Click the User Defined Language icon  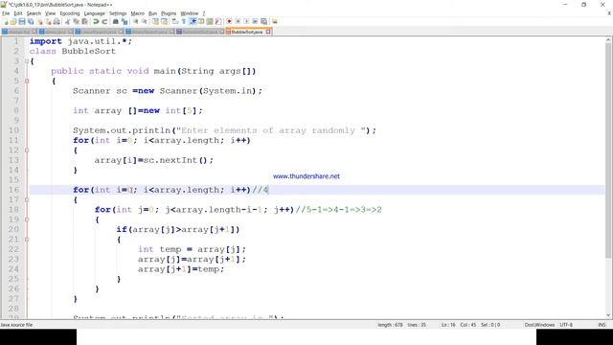pyautogui.click(x=201, y=21)
